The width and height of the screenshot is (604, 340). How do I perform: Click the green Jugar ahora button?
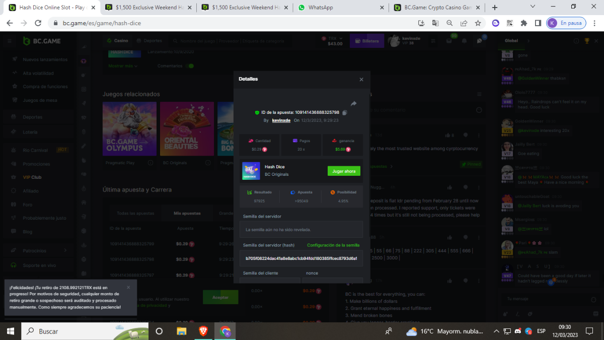click(344, 171)
